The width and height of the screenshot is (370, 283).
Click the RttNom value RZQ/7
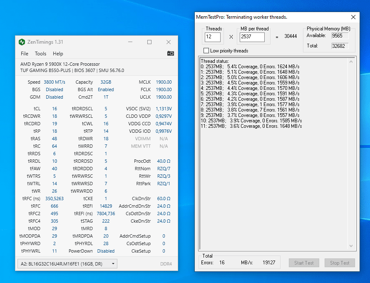164,169
